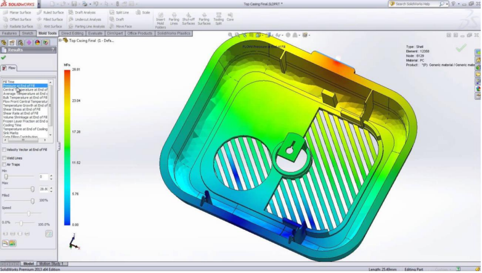Viewport: 482px width, 273px height.
Task: Open the SolidWorks Plastics tab
Action: point(174,33)
